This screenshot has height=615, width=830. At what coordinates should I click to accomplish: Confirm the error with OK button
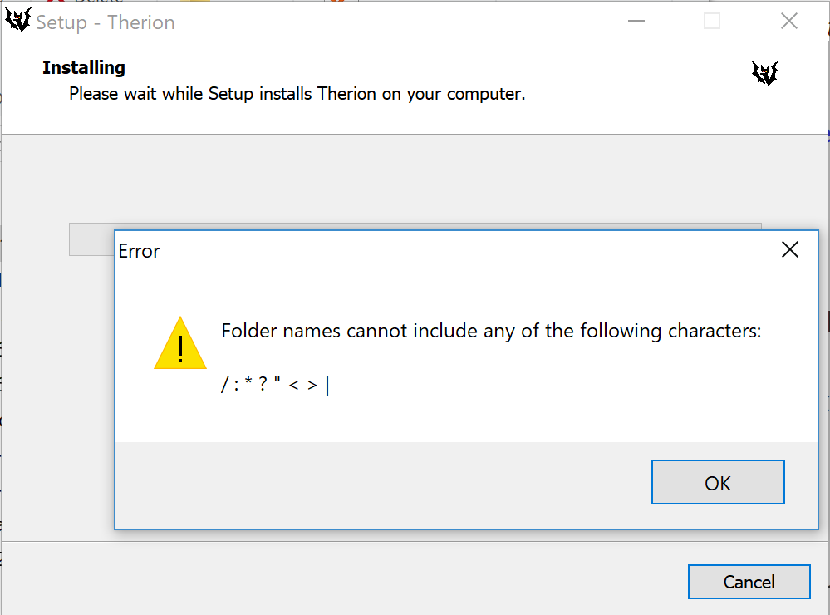(718, 482)
